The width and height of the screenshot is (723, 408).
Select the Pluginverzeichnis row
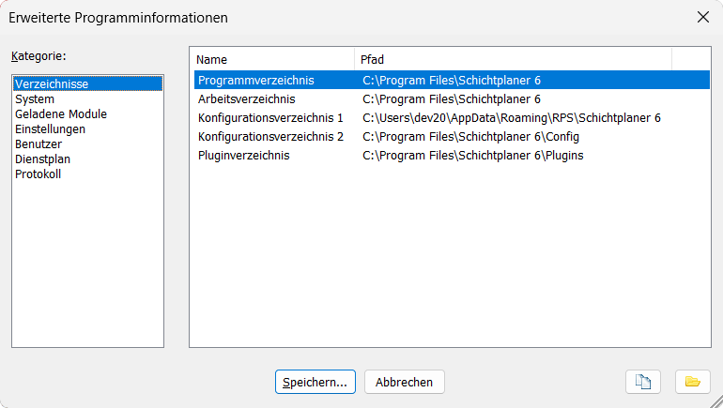[x=452, y=156]
